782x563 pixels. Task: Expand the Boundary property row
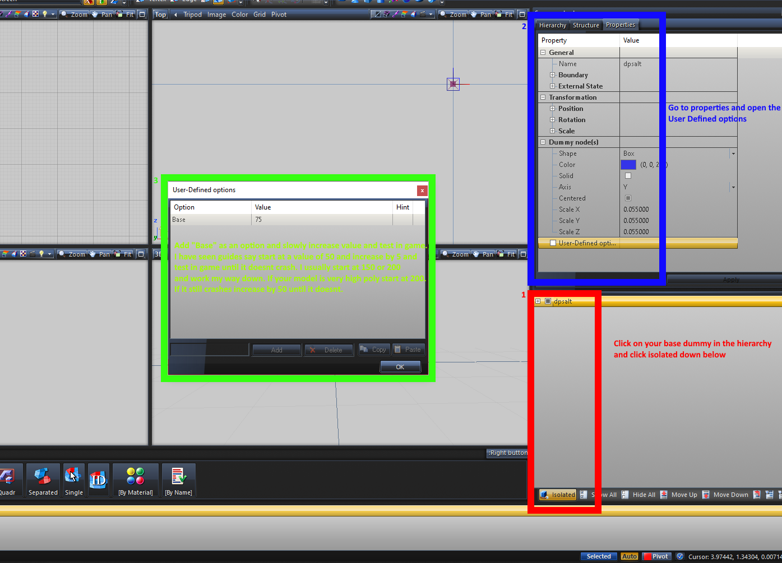point(553,75)
